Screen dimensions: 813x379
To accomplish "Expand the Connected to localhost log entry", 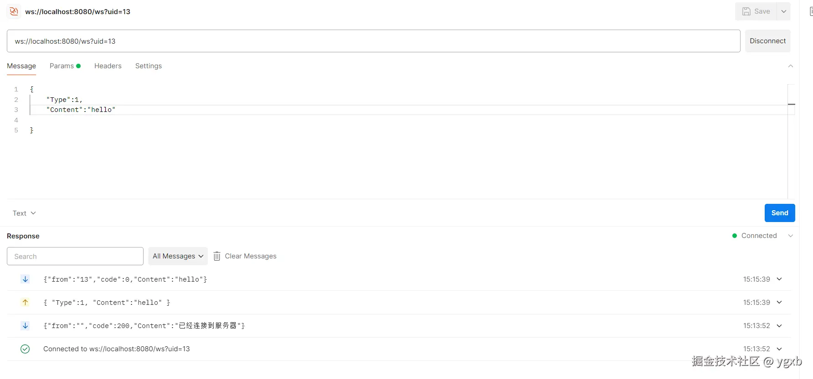I will pyautogui.click(x=779, y=349).
